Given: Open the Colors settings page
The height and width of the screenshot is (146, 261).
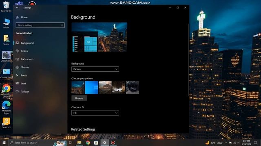Looking at the screenshot, I should [x=40, y=51].
